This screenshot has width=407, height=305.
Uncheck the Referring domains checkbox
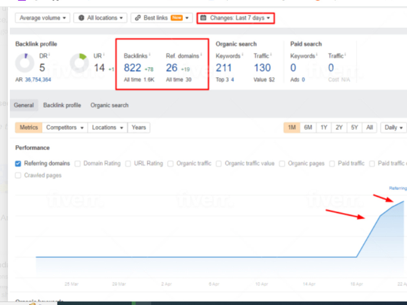(18, 163)
